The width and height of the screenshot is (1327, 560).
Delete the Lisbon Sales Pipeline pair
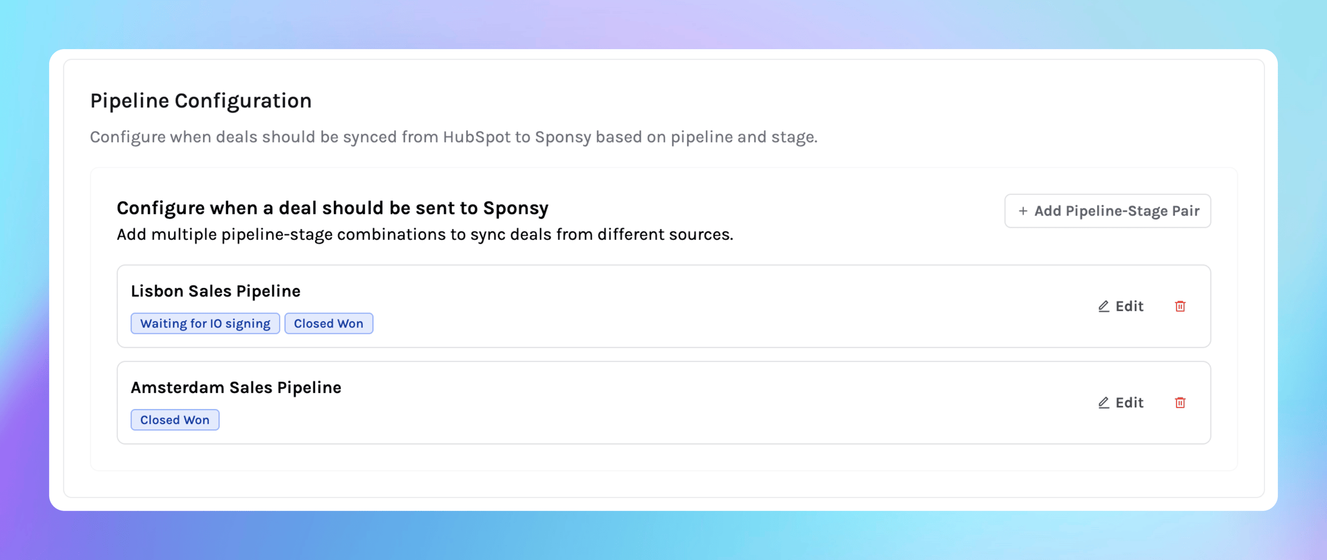click(1180, 306)
